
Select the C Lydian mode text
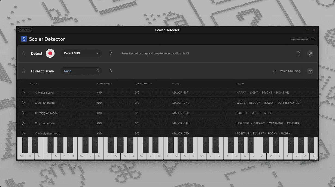point(45,123)
